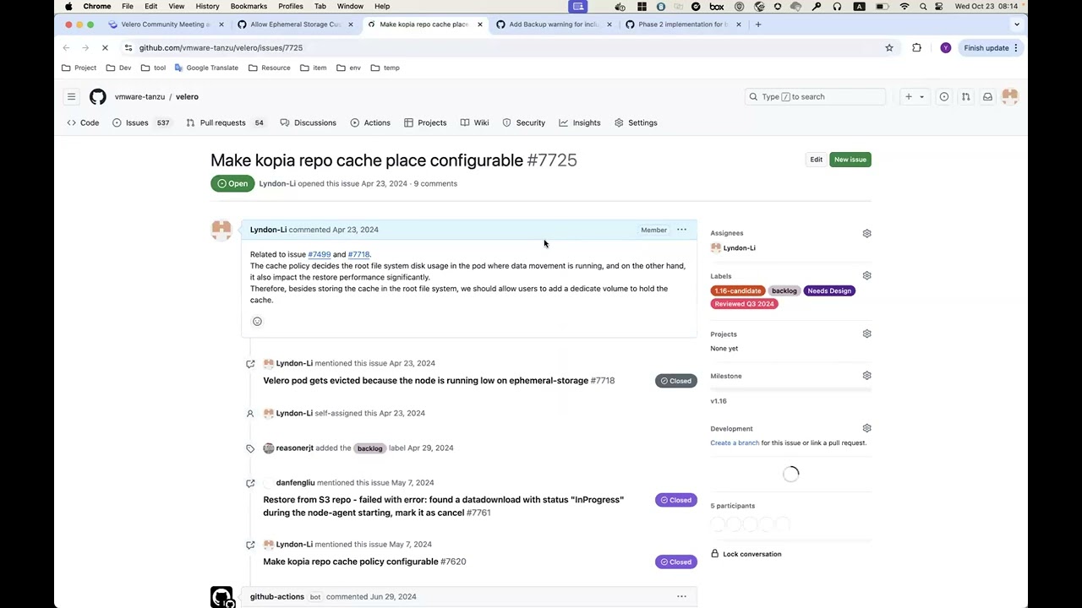Open the velero repository link
1082x608 pixels.
pyautogui.click(x=187, y=97)
